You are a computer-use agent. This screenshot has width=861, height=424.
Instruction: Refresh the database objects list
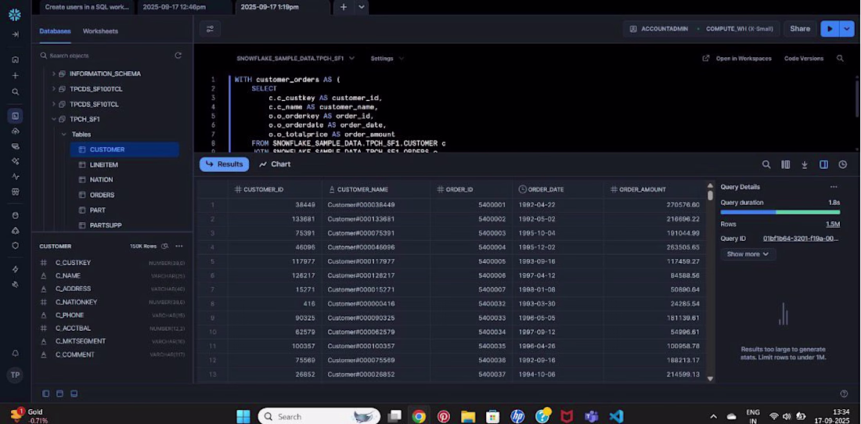point(178,56)
